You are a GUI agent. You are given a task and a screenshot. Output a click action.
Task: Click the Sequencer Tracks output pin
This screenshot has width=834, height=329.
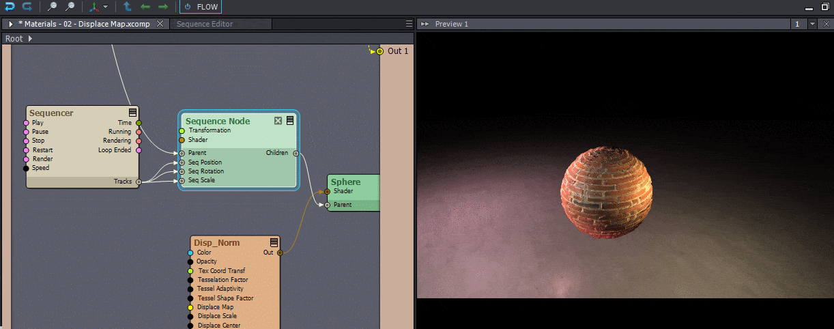(x=139, y=182)
